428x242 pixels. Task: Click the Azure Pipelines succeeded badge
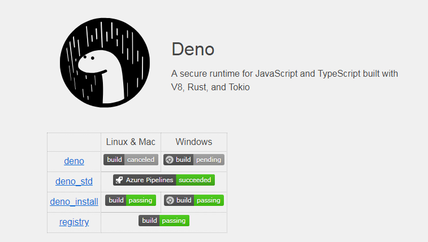coord(164,180)
